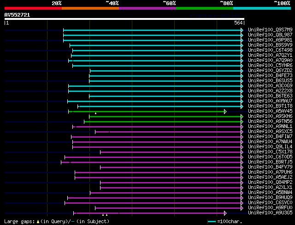
Task: Click the Large gaps legend text
Action: (19, 222)
